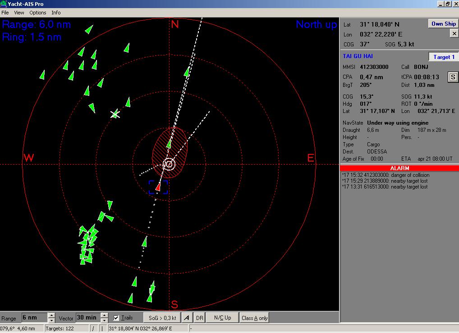Click the Target 1 button
459x333 pixels.
tap(444, 57)
